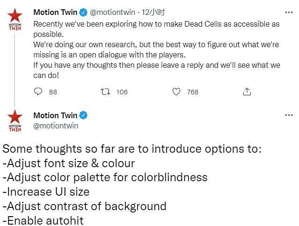Open the more options menu on the first tweet
This screenshot has height=226, width=299.
[289, 12]
